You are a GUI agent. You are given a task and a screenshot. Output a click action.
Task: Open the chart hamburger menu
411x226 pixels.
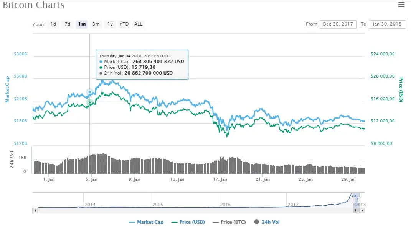[401, 5]
